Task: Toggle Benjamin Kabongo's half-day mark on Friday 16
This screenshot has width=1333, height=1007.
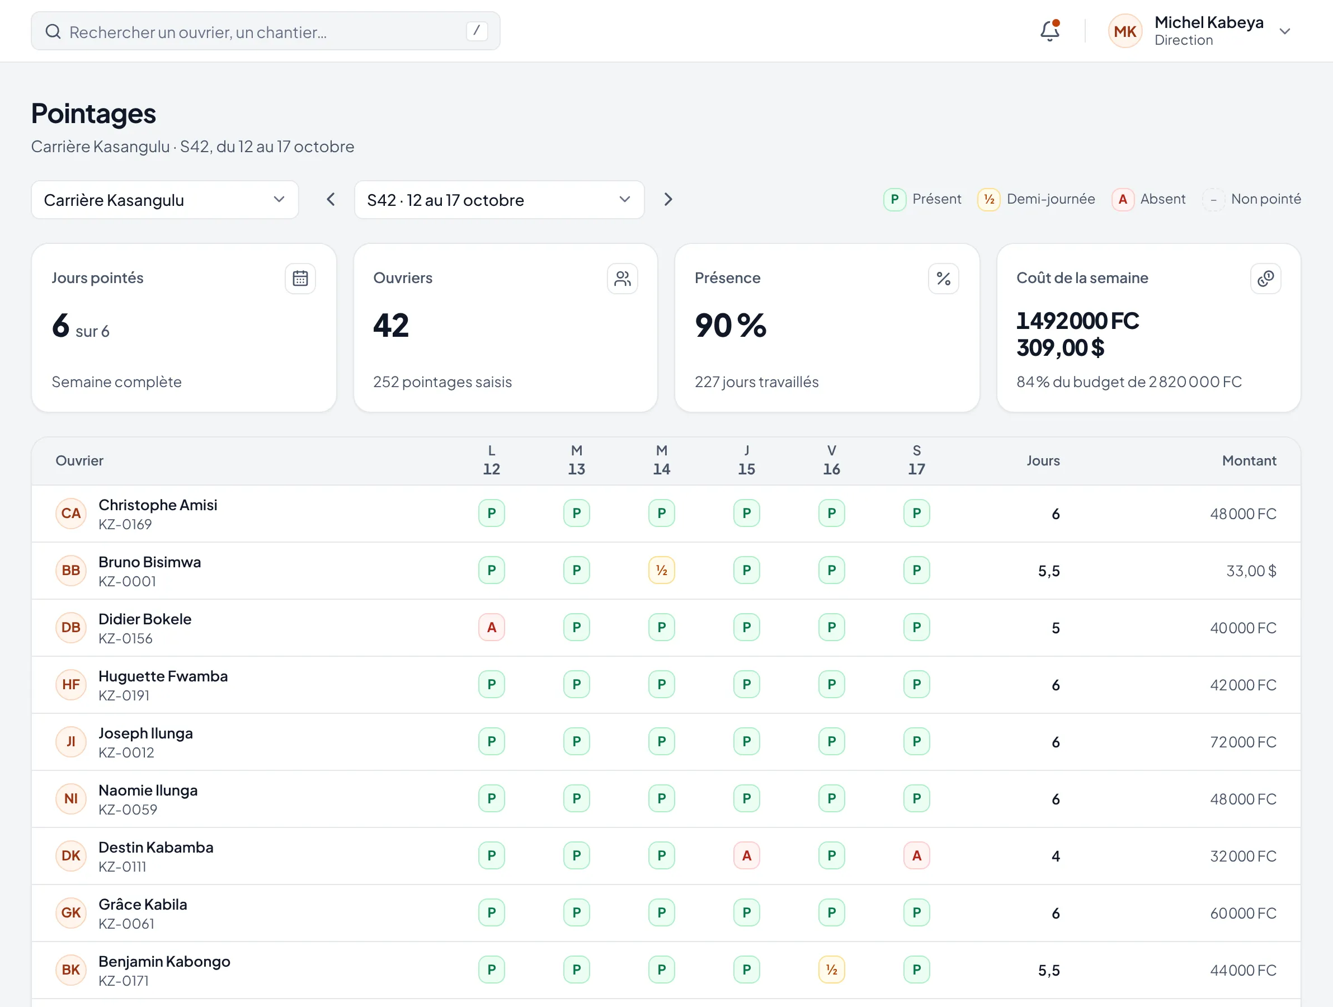Action: tap(831, 970)
